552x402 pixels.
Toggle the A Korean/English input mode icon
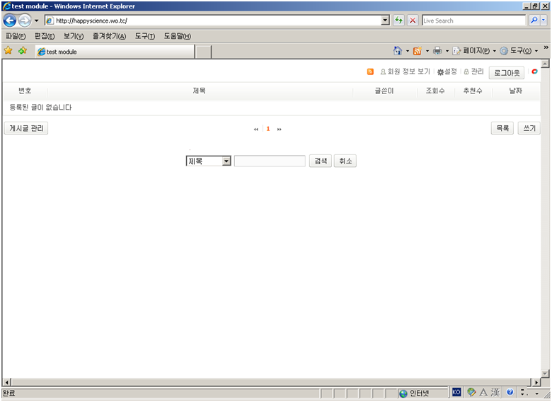[483, 392]
